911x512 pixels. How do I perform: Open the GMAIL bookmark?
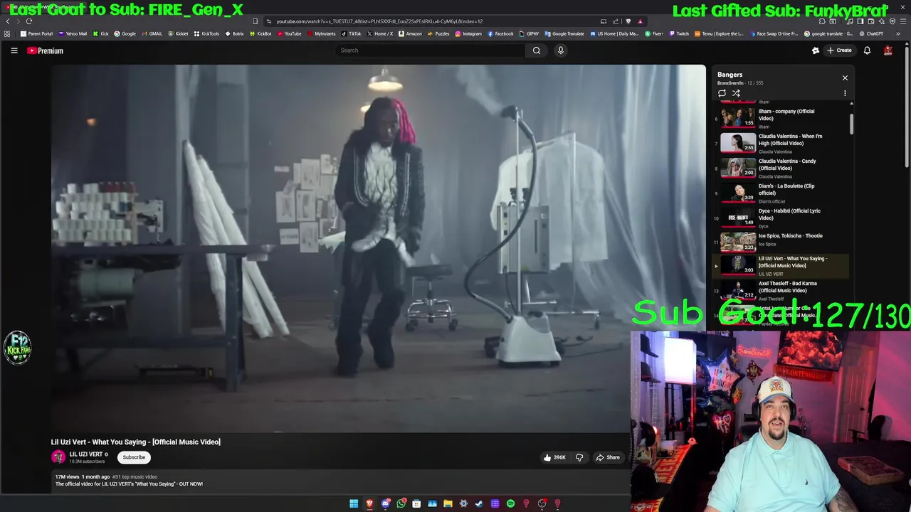click(152, 33)
